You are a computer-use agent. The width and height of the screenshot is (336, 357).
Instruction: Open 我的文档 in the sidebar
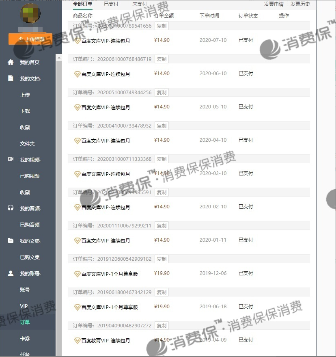(x=30, y=78)
